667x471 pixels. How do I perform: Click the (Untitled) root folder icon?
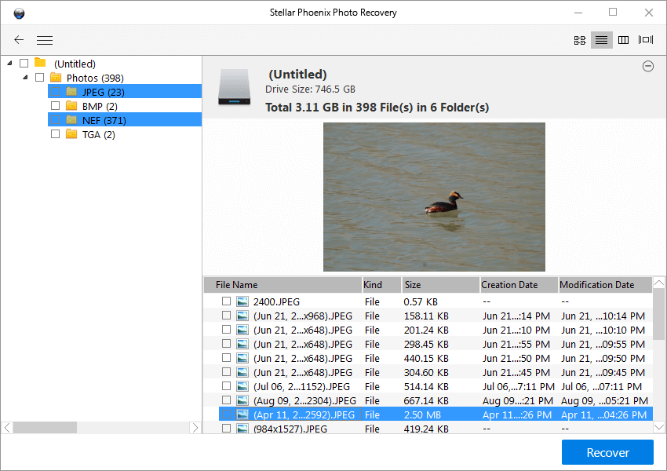(x=40, y=63)
